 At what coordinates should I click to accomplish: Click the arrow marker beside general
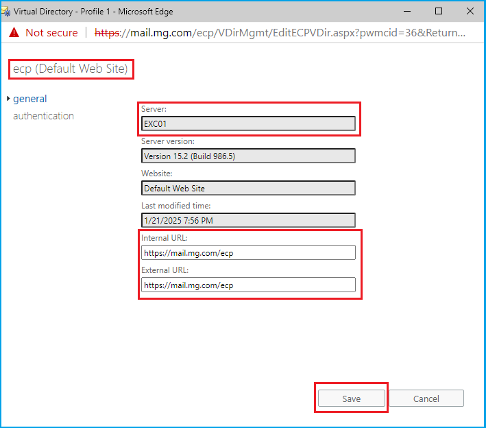tap(8, 99)
